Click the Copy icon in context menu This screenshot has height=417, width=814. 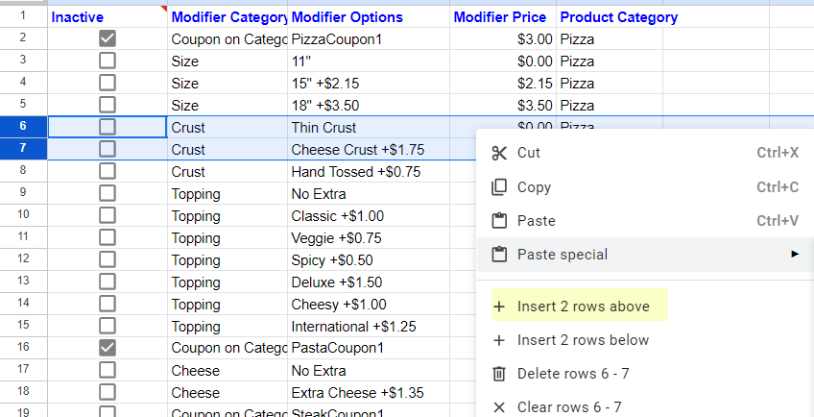pos(498,187)
